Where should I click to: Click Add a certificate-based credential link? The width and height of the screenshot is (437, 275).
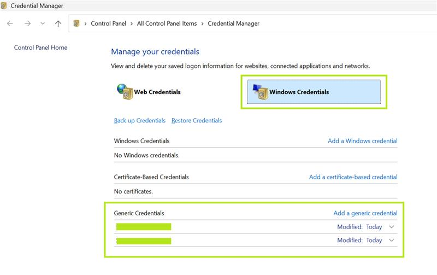pyautogui.click(x=353, y=177)
